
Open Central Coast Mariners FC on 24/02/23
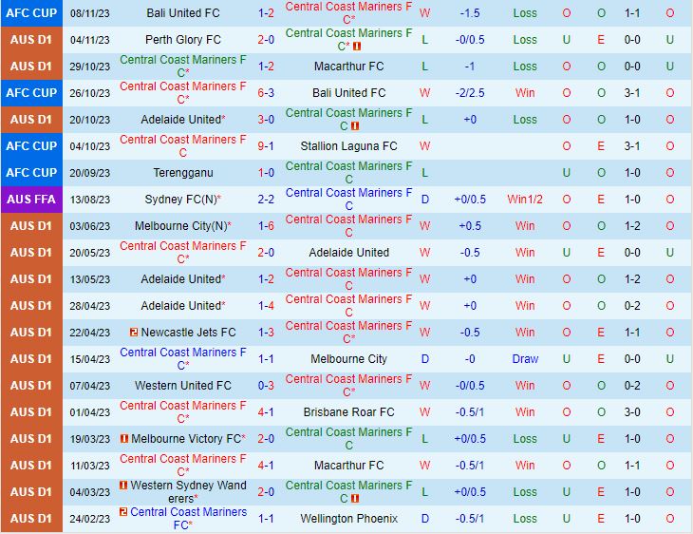pos(188,519)
